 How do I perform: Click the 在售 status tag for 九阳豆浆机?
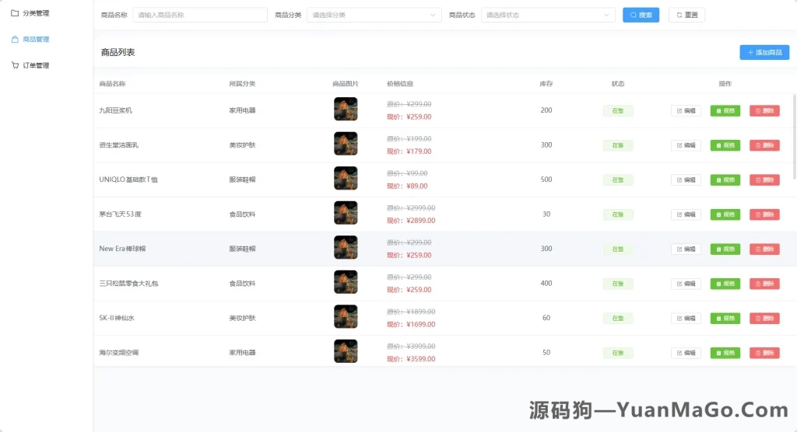[x=618, y=110]
